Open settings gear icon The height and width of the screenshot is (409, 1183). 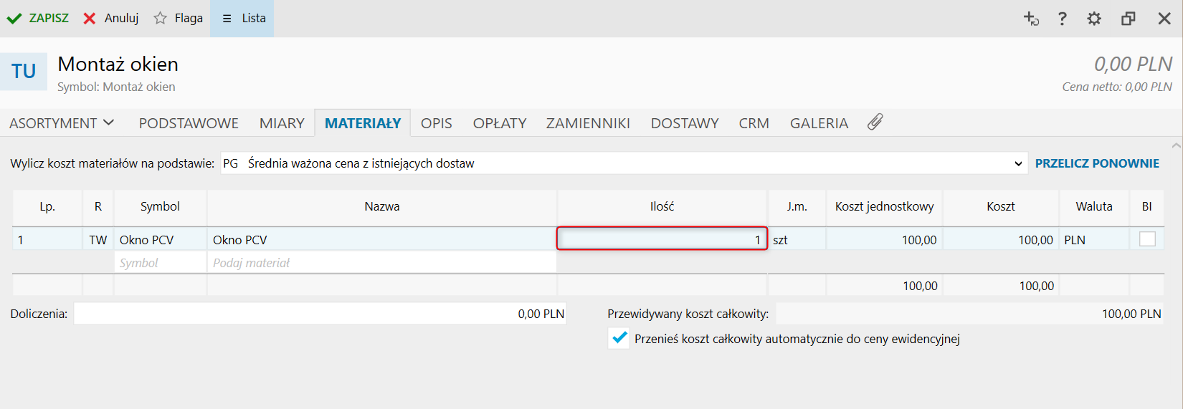(x=1094, y=19)
